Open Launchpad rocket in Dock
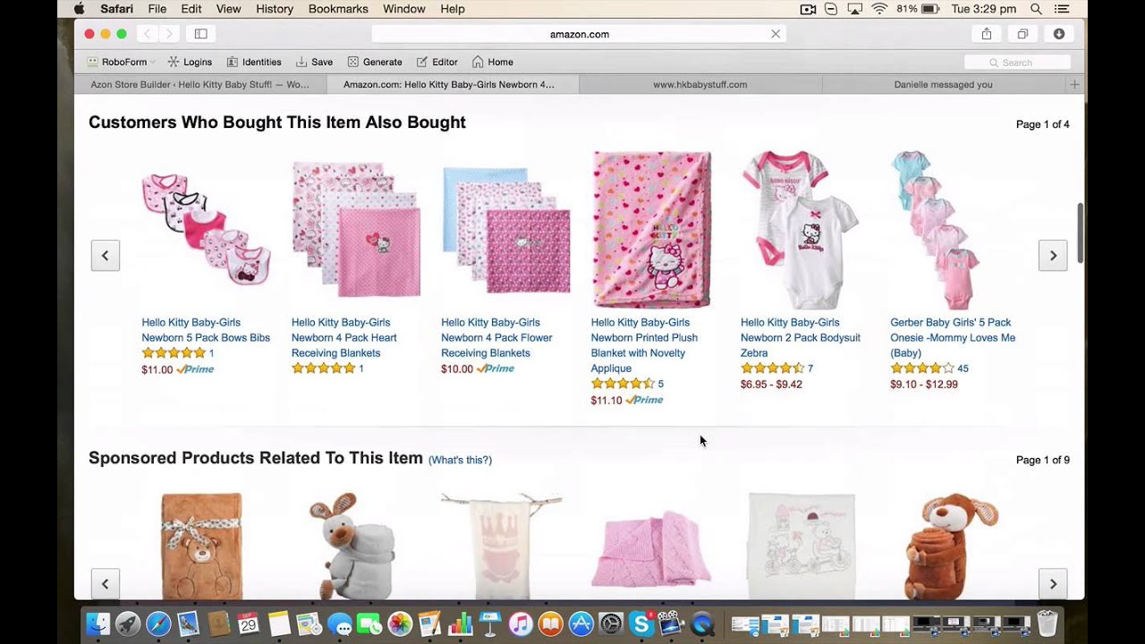Screen dimensions: 1145x644 click(128, 623)
